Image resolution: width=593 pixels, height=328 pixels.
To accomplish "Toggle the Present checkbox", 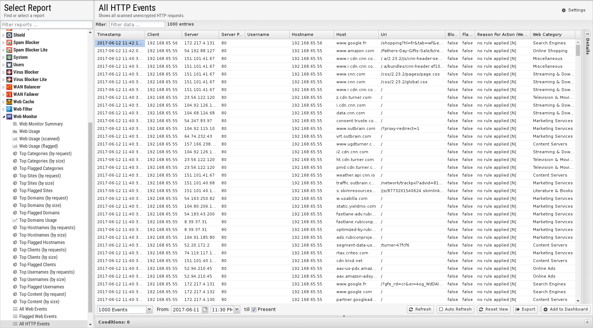I will 254,310.
